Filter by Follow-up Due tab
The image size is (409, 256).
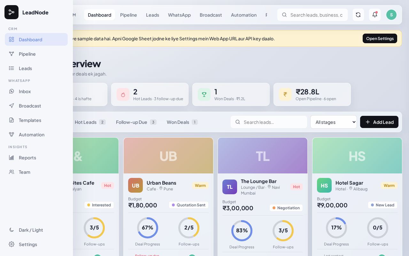(136, 122)
